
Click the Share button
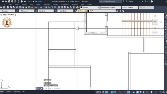[38, 2]
